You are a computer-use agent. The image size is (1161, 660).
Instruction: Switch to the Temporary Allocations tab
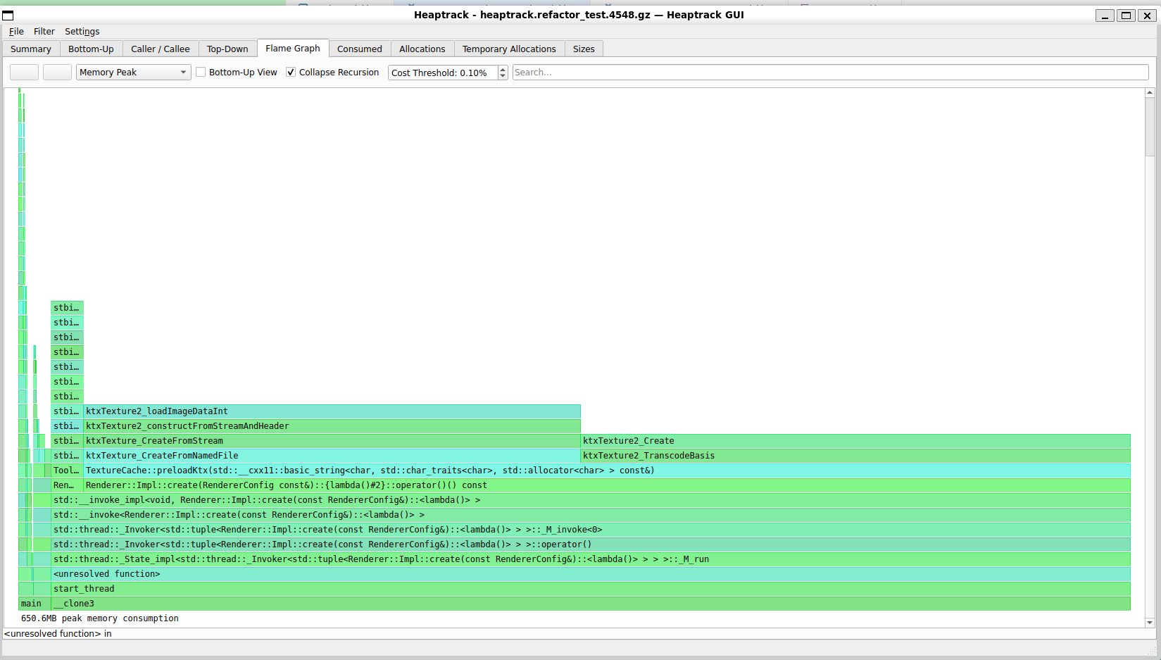pos(508,49)
